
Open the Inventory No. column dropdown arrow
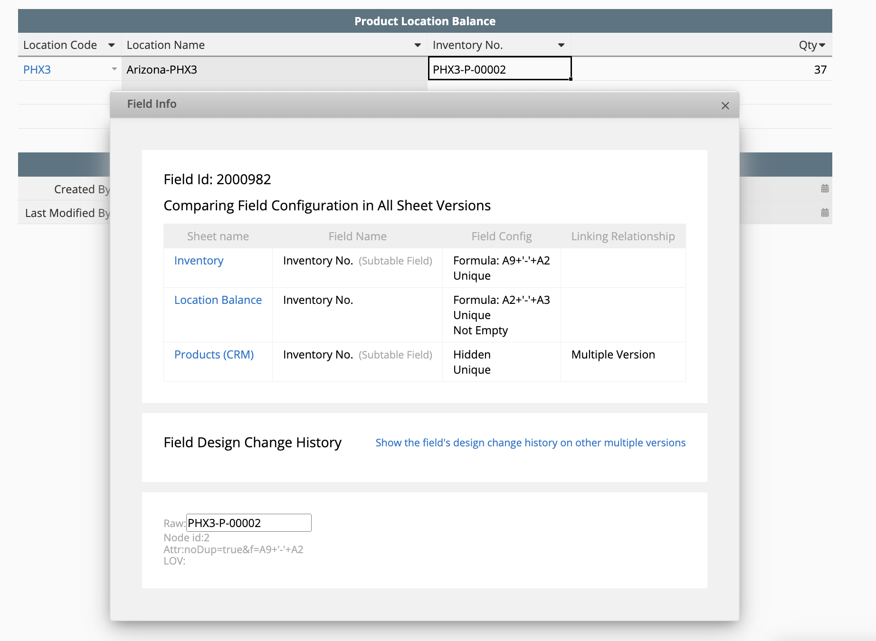[x=561, y=45]
